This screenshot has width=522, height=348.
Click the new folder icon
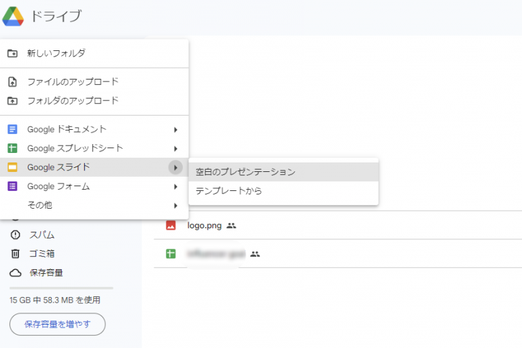tap(12, 53)
